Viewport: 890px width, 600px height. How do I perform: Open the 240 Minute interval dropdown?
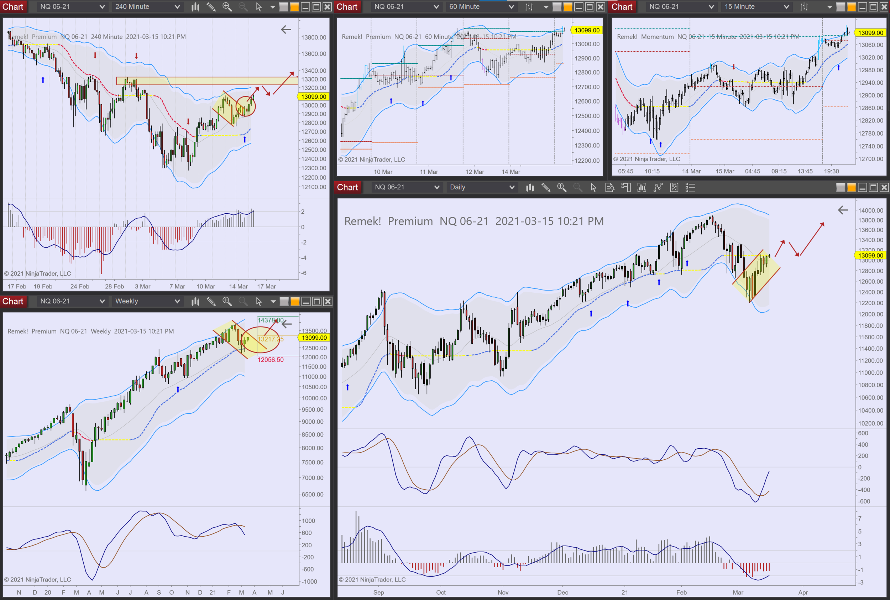(x=147, y=6)
